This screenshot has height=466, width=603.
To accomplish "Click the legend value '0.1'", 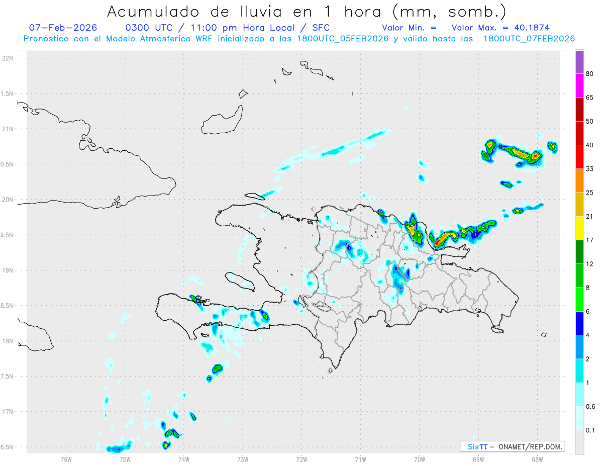I will tap(590, 430).
